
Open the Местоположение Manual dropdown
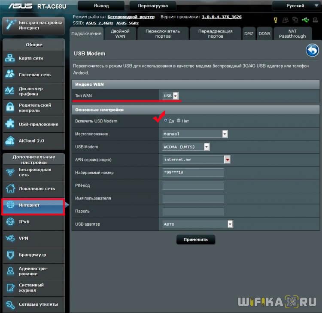(x=195, y=134)
